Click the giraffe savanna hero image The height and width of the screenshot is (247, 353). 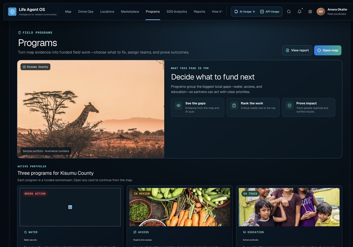pos(91,109)
